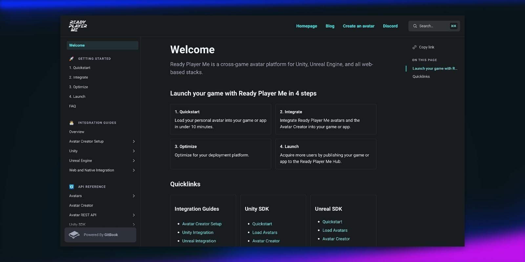Click the Integration Guides card heading
Screen dimensions: 525x262
tap(197, 209)
